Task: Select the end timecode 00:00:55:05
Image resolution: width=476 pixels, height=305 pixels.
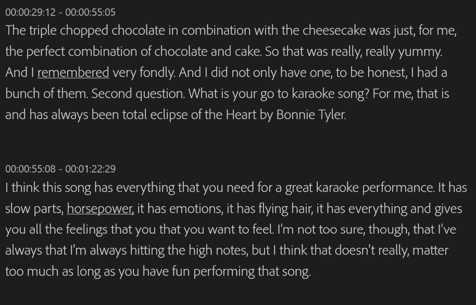Action: 90,12
